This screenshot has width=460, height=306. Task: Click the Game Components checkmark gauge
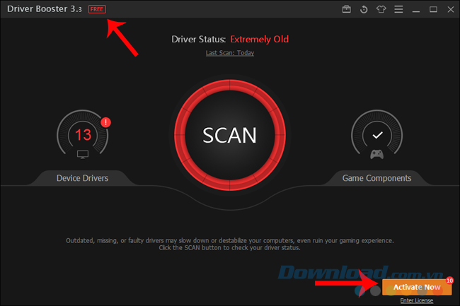[377, 134]
